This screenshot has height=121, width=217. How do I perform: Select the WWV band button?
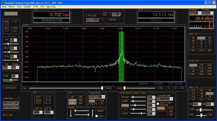(201, 50)
